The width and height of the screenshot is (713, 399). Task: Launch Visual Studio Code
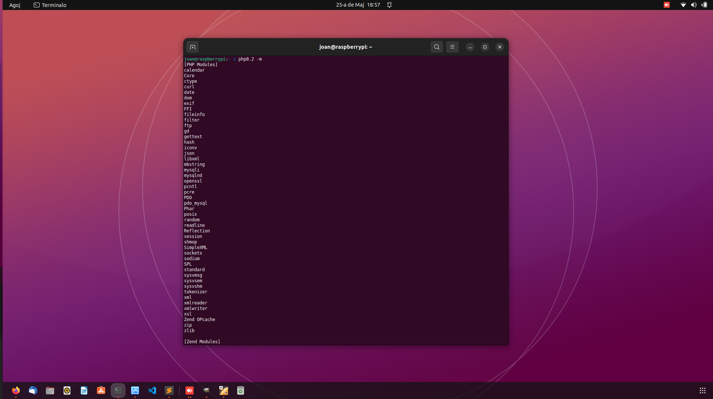tap(152, 391)
